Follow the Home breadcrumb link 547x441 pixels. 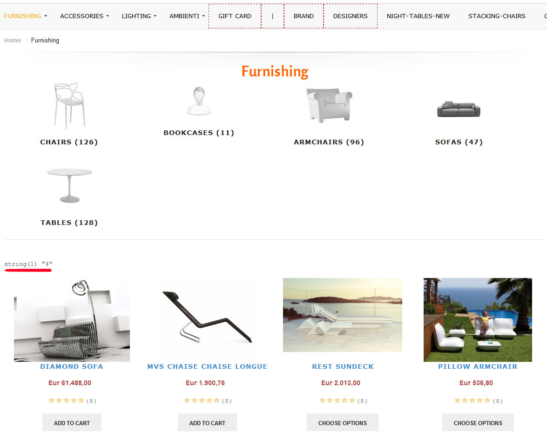tap(12, 40)
